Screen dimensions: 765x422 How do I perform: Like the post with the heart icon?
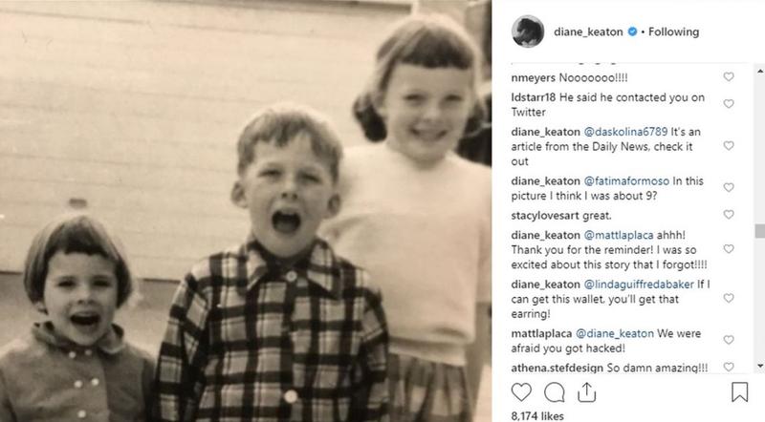[521, 392]
